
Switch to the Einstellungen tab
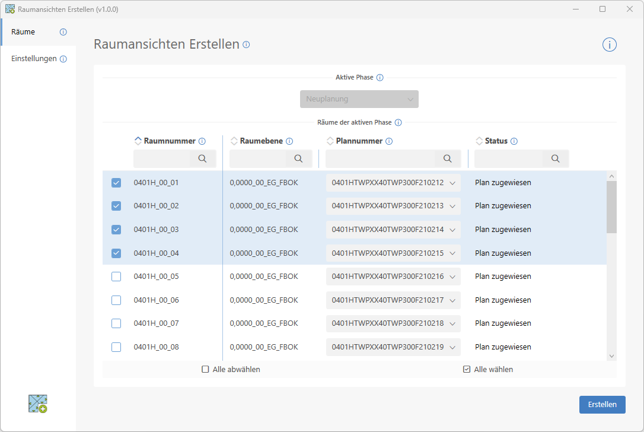coord(34,59)
